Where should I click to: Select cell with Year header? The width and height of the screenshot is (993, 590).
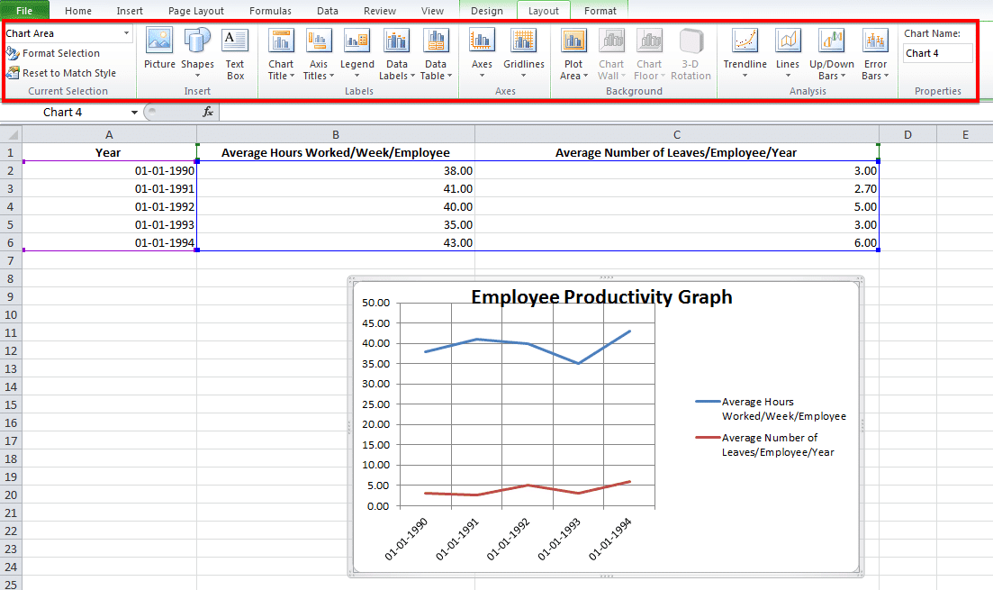coord(109,153)
